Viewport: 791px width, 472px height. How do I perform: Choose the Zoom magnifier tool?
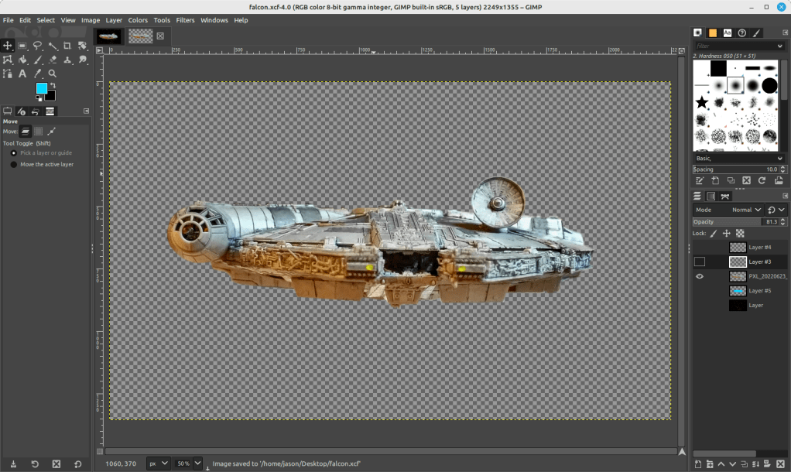coord(53,74)
